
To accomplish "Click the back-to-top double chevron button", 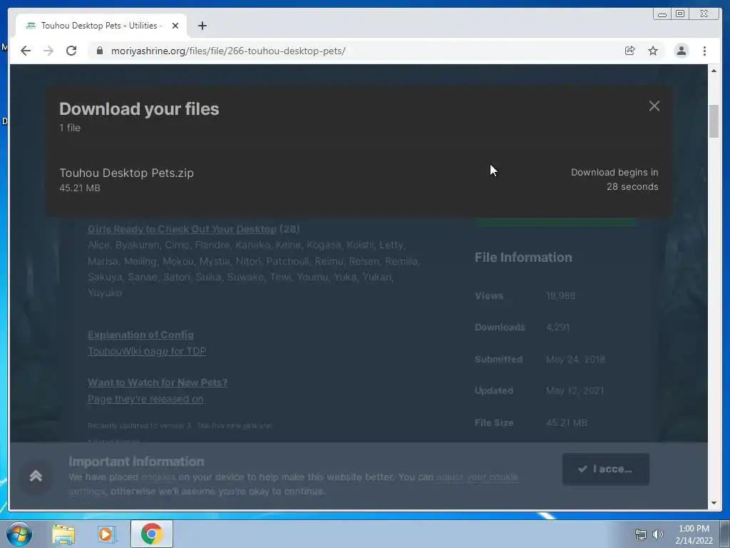I will tap(36, 476).
